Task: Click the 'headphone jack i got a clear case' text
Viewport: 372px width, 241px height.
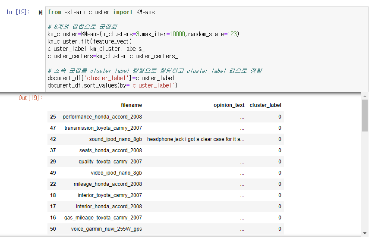Action: pyautogui.click(x=195, y=139)
